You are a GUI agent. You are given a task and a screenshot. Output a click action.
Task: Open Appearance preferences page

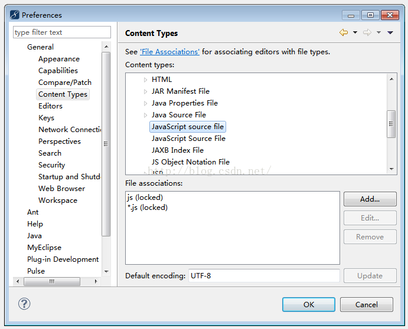click(x=59, y=59)
